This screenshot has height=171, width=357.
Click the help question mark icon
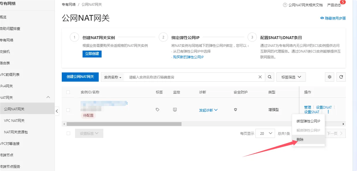pyautogui.click(x=284, y=5)
